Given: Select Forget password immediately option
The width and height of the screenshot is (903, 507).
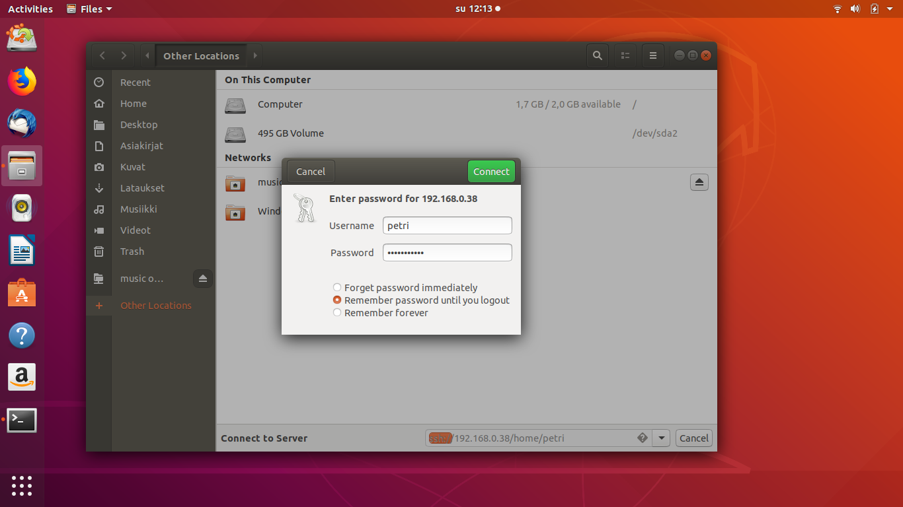Looking at the screenshot, I should [337, 288].
